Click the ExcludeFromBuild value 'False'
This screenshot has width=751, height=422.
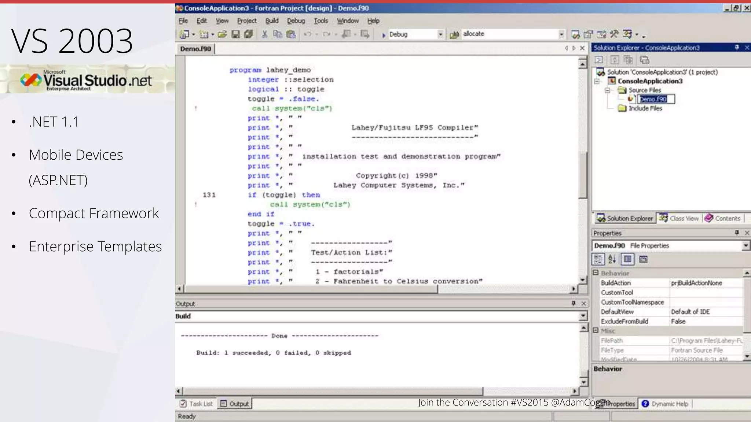pos(706,321)
